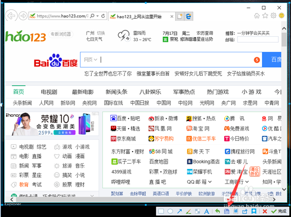Image resolution: width=291 pixels, height=217 pixels.
Task: Open 携程旅行网 site link
Action: point(240,152)
